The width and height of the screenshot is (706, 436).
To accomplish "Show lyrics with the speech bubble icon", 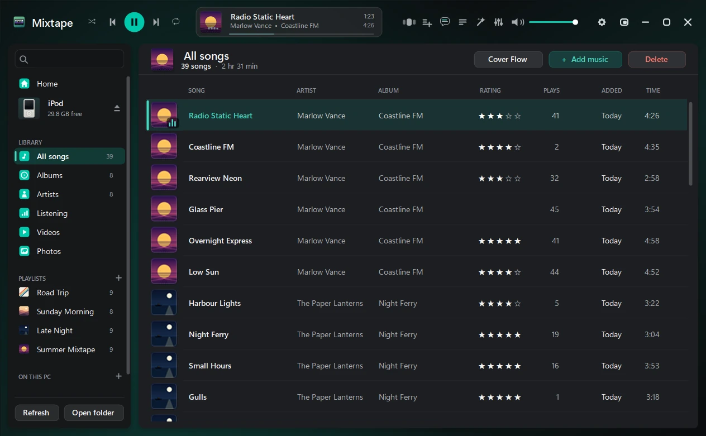I will coord(445,22).
